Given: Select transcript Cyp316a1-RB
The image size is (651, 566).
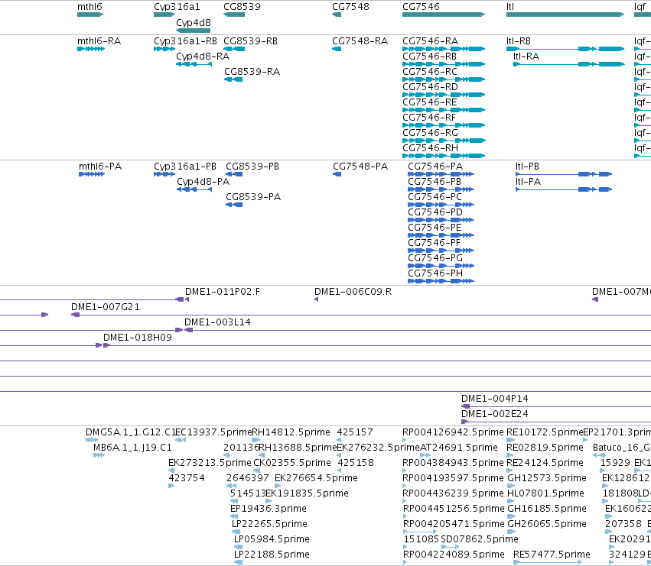Looking at the screenshot, I should [x=164, y=49].
